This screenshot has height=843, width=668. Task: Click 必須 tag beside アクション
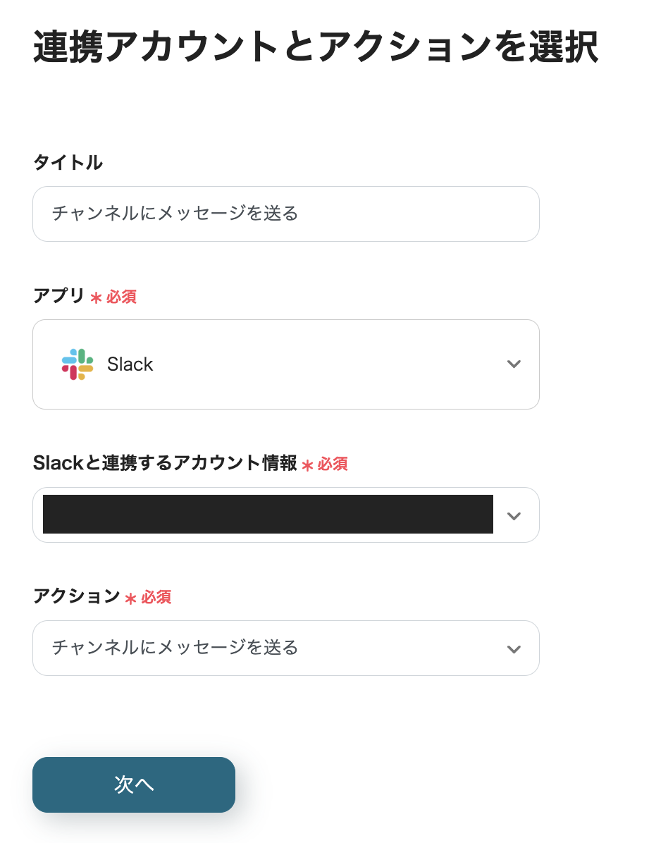156,597
